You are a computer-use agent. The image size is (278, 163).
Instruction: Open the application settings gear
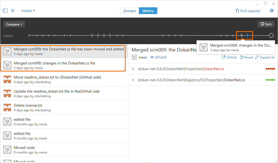point(272,11)
